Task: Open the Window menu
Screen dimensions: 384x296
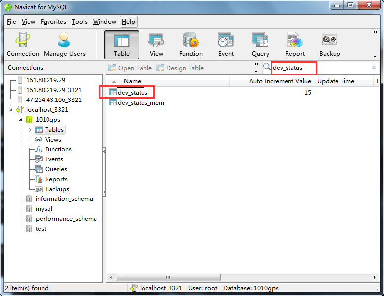Action: [104, 22]
